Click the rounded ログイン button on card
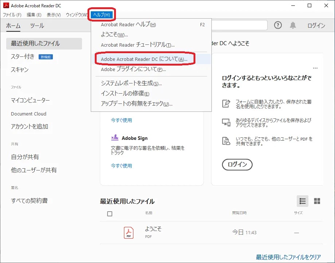The width and height of the screenshot is (335, 263). 237,164
